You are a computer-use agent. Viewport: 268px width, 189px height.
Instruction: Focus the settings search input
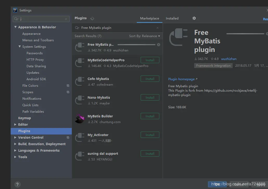(41, 19)
